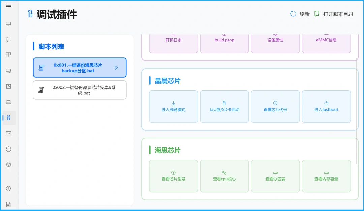Click 打开脚本目录 to open script folder
This screenshot has height=211, width=364.
click(x=334, y=14)
